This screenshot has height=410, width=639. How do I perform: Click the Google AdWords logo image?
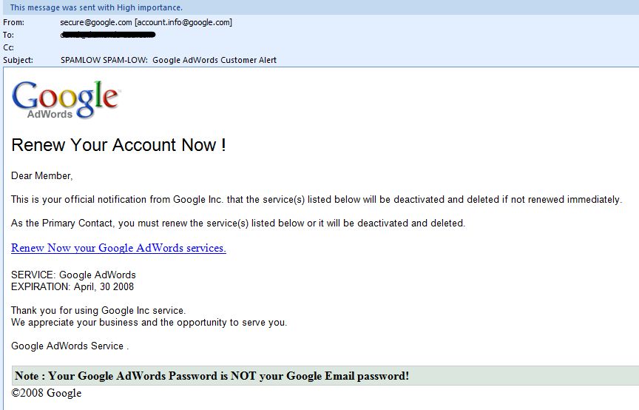coord(65,99)
